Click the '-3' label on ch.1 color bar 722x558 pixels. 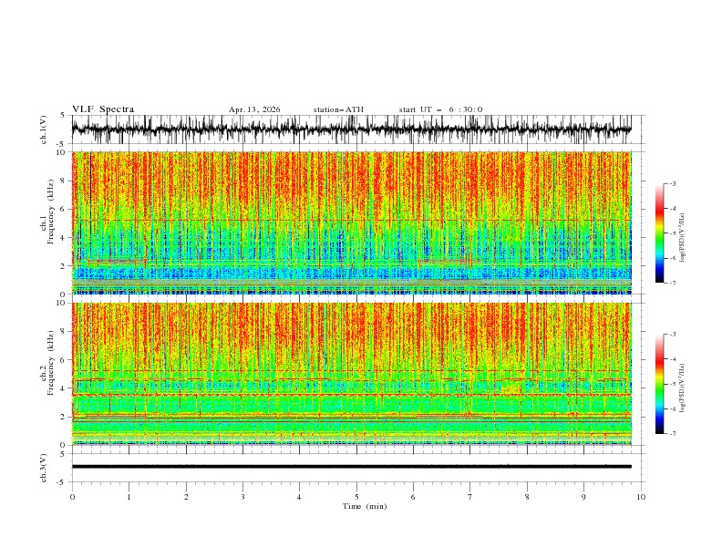[672, 183]
